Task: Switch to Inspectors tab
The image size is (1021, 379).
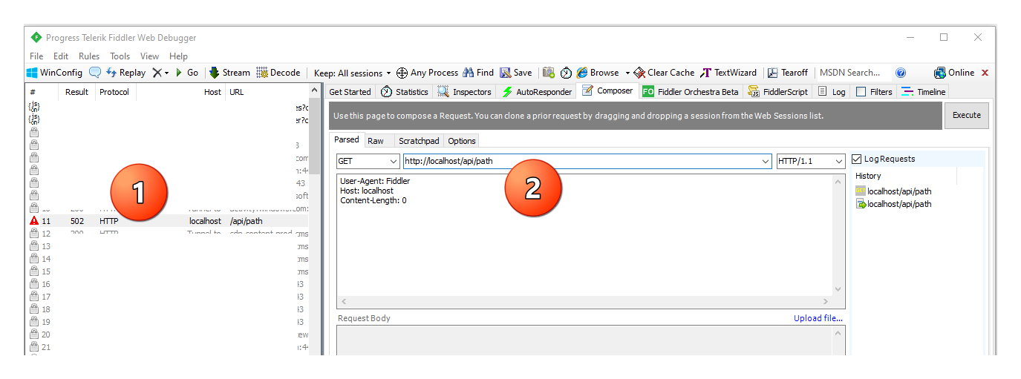Action: pyautogui.click(x=464, y=92)
